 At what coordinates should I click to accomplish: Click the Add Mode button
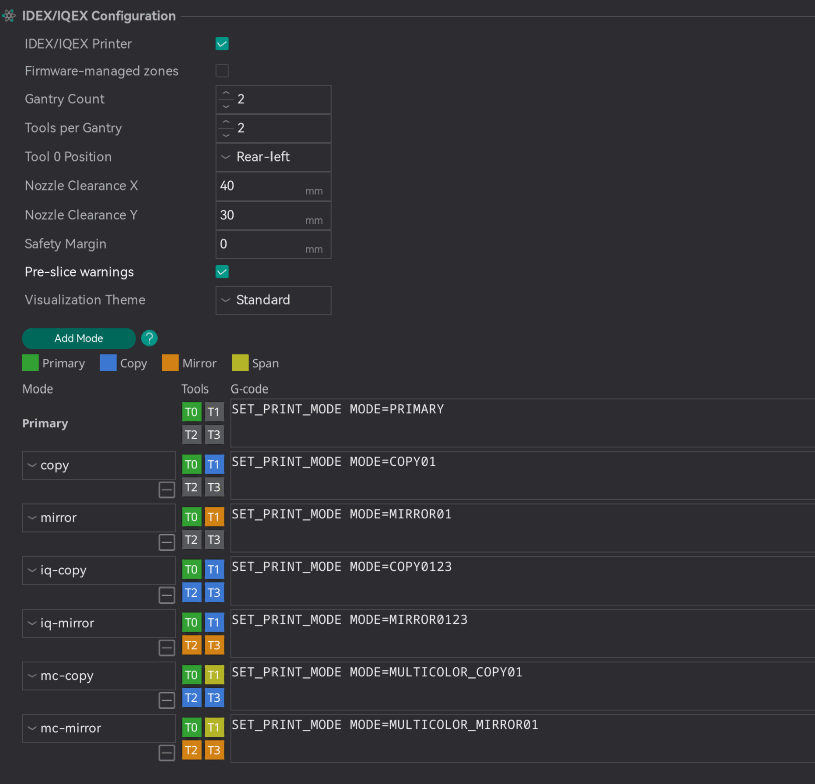[79, 338]
